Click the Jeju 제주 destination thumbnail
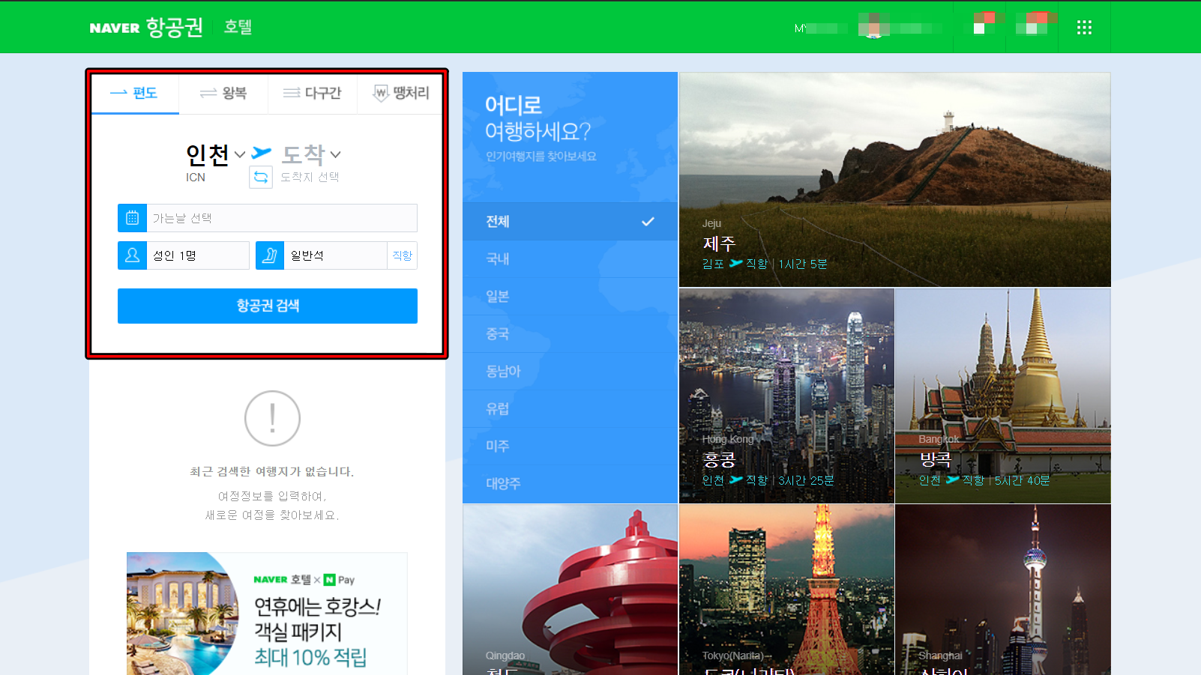 pos(894,179)
